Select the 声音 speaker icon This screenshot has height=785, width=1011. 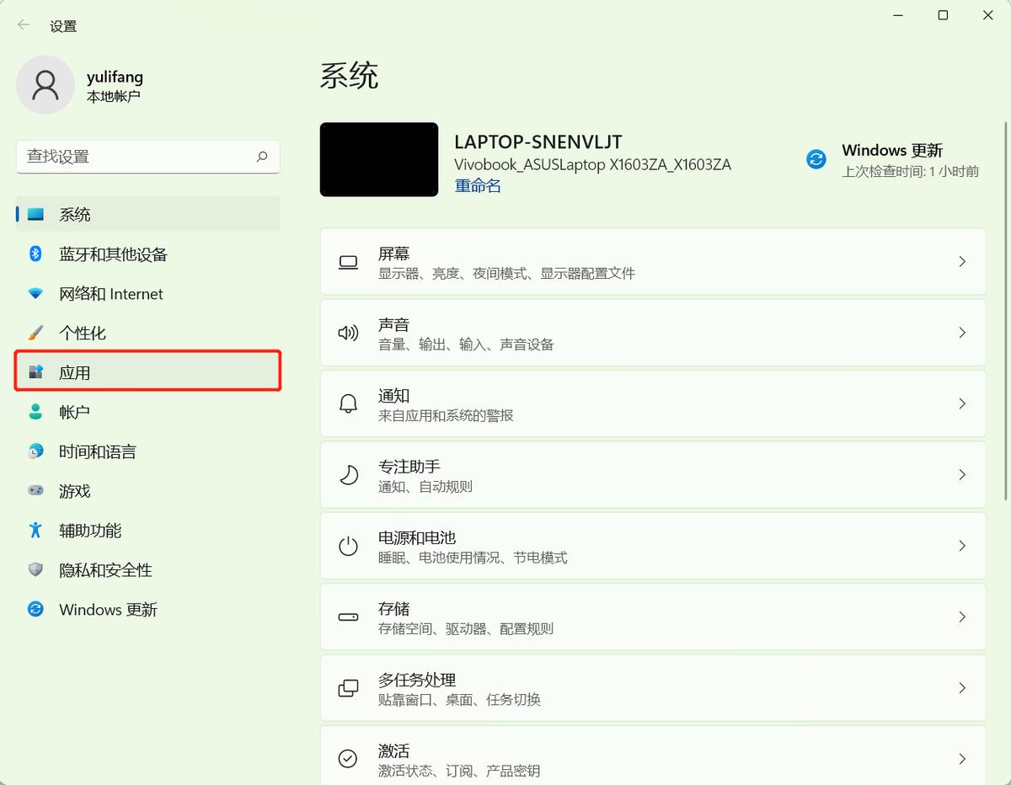click(348, 332)
